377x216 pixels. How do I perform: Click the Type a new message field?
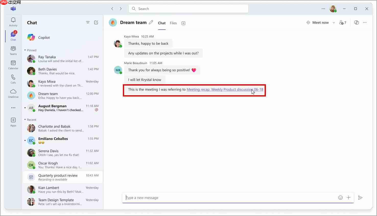click(x=230, y=198)
